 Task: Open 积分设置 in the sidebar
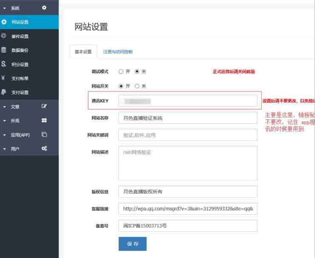(20, 65)
